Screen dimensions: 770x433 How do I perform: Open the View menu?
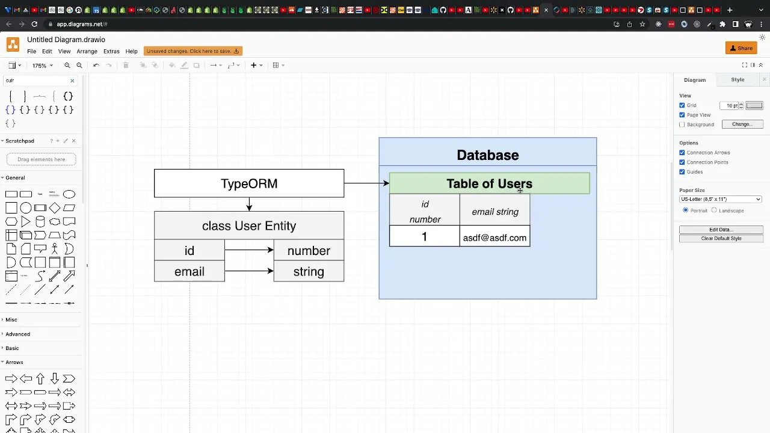64,52
